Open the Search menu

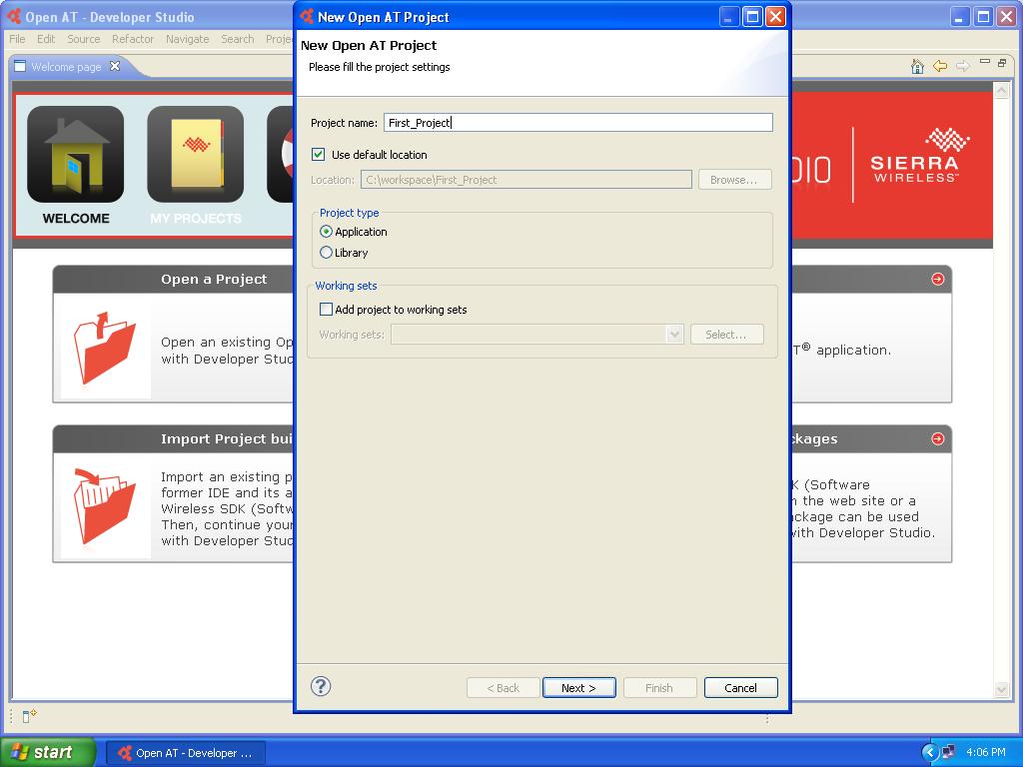[x=238, y=39]
